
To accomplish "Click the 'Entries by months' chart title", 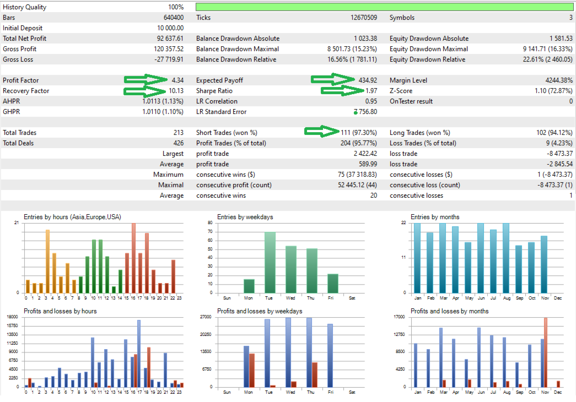I will click(435, 217).
